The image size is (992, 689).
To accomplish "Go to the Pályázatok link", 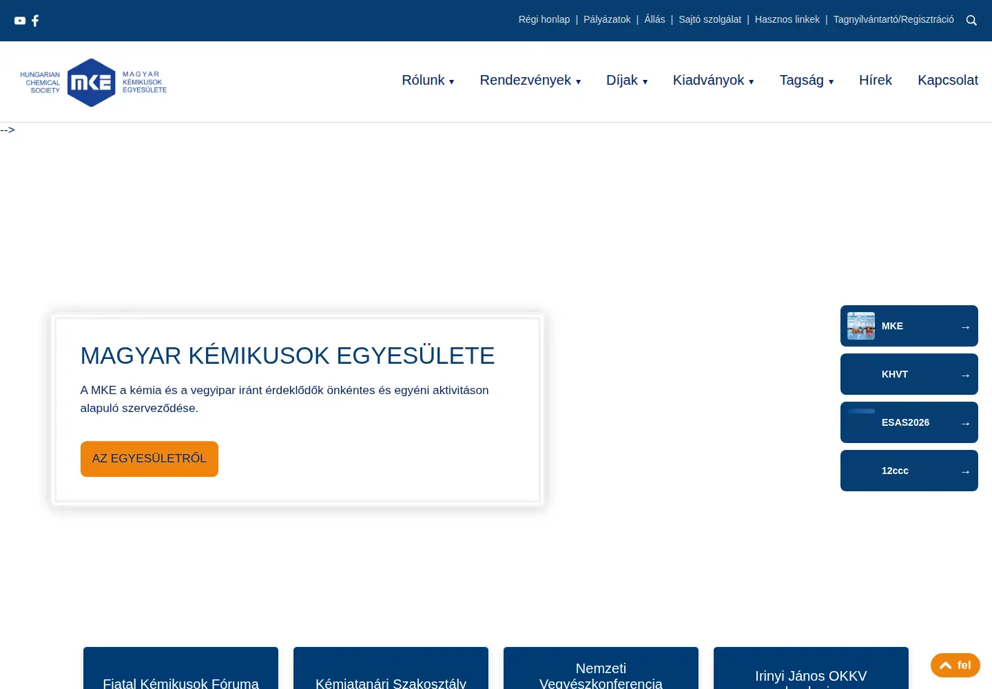I will point(607,19).
